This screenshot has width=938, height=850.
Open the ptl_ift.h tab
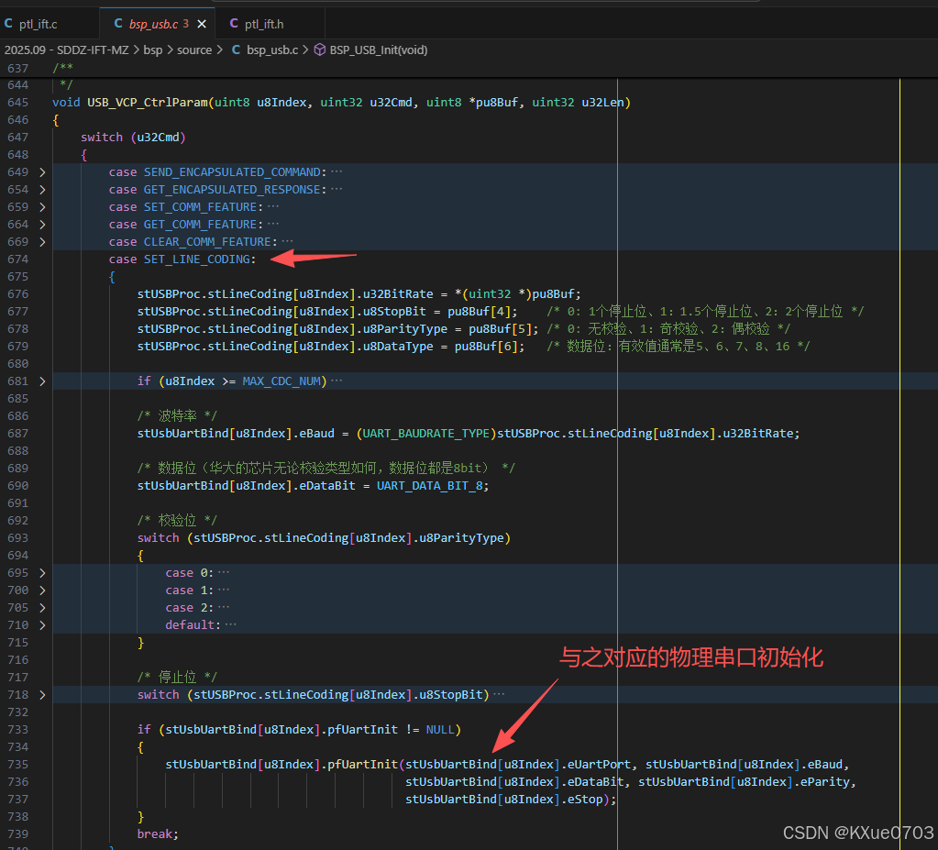tap(264, 24)
